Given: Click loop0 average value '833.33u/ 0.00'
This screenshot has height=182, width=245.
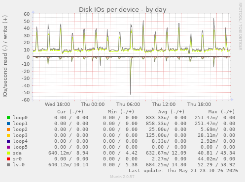Looking at the screenshot, I should (x=166, y=118).
